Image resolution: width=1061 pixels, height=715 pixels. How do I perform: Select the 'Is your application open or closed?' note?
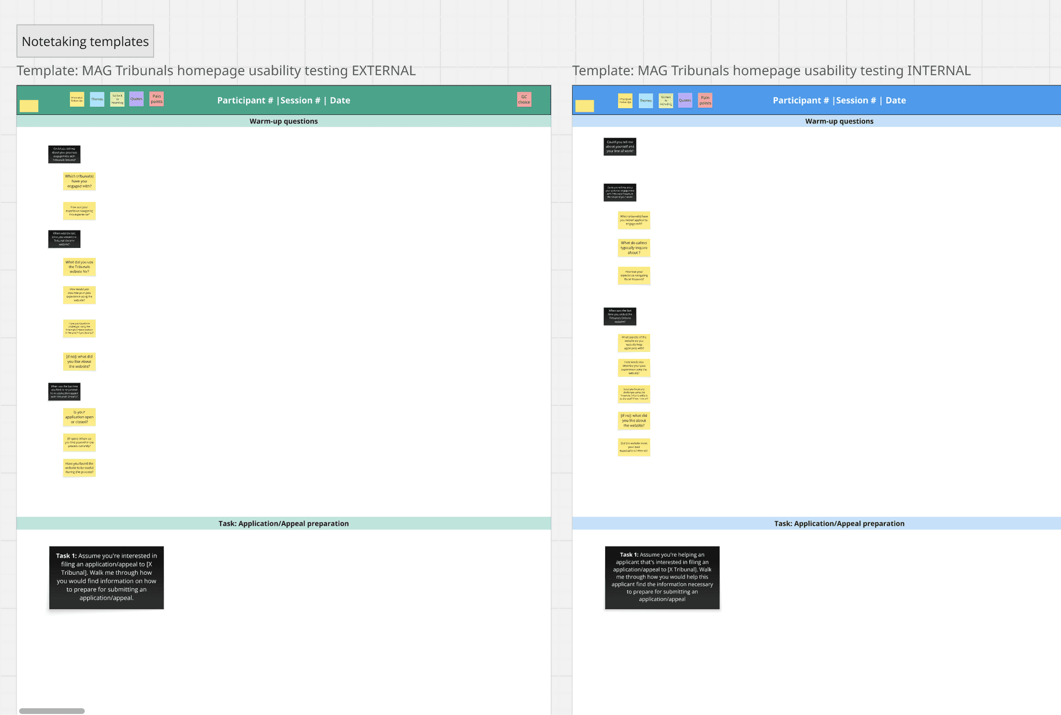(x=79, y=417)
